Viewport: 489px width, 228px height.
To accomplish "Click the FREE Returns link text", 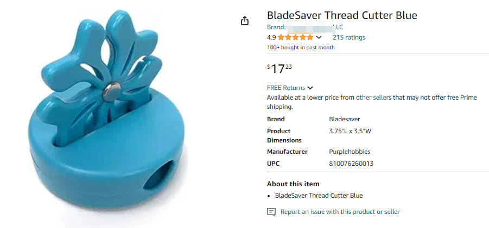I will tap(286, 88).
